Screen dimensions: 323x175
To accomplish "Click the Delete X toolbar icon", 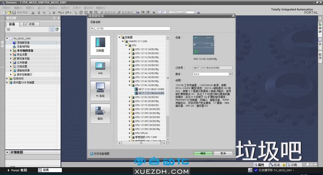I will [x=54, y=13].
